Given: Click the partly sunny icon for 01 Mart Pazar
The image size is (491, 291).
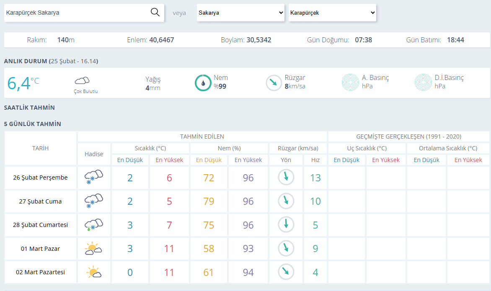Looking at the screenshot, I should [93, 248].
